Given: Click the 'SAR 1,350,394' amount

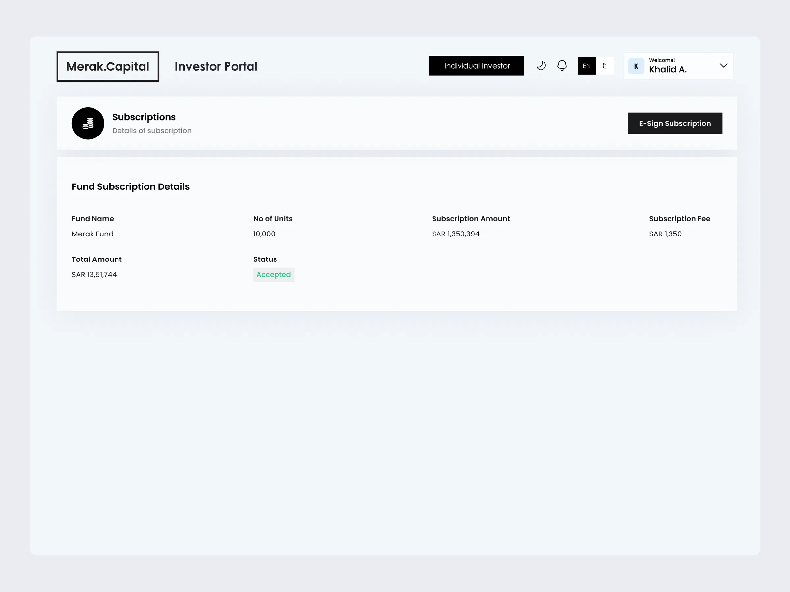Looking at the screenshot, I should point(456,234).
